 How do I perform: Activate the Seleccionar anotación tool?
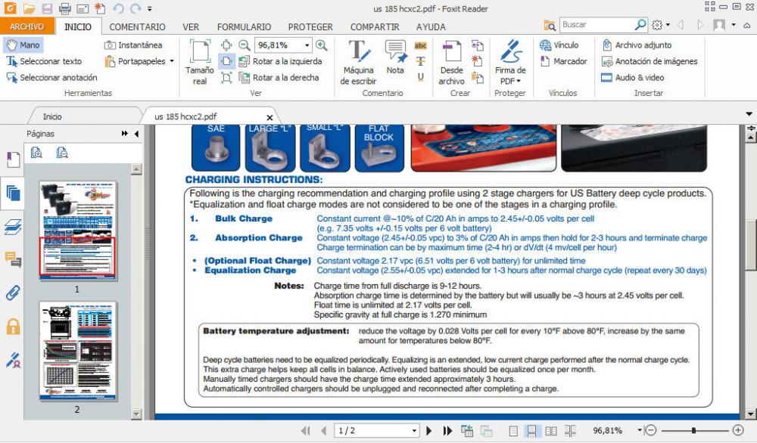click(x=51, y=77)
